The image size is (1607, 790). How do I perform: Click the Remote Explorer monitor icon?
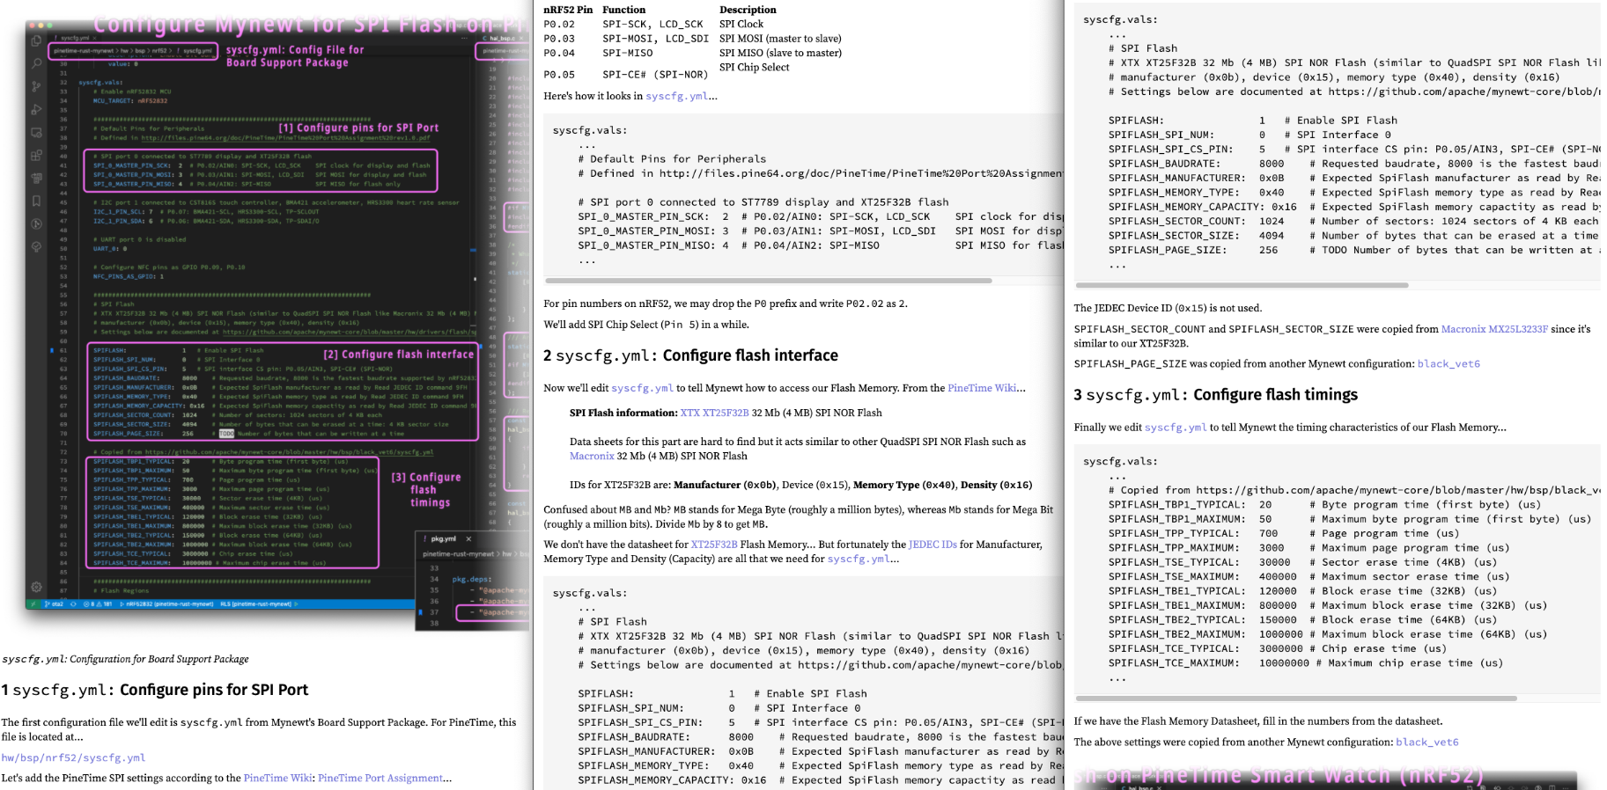(x=36, y=133)
